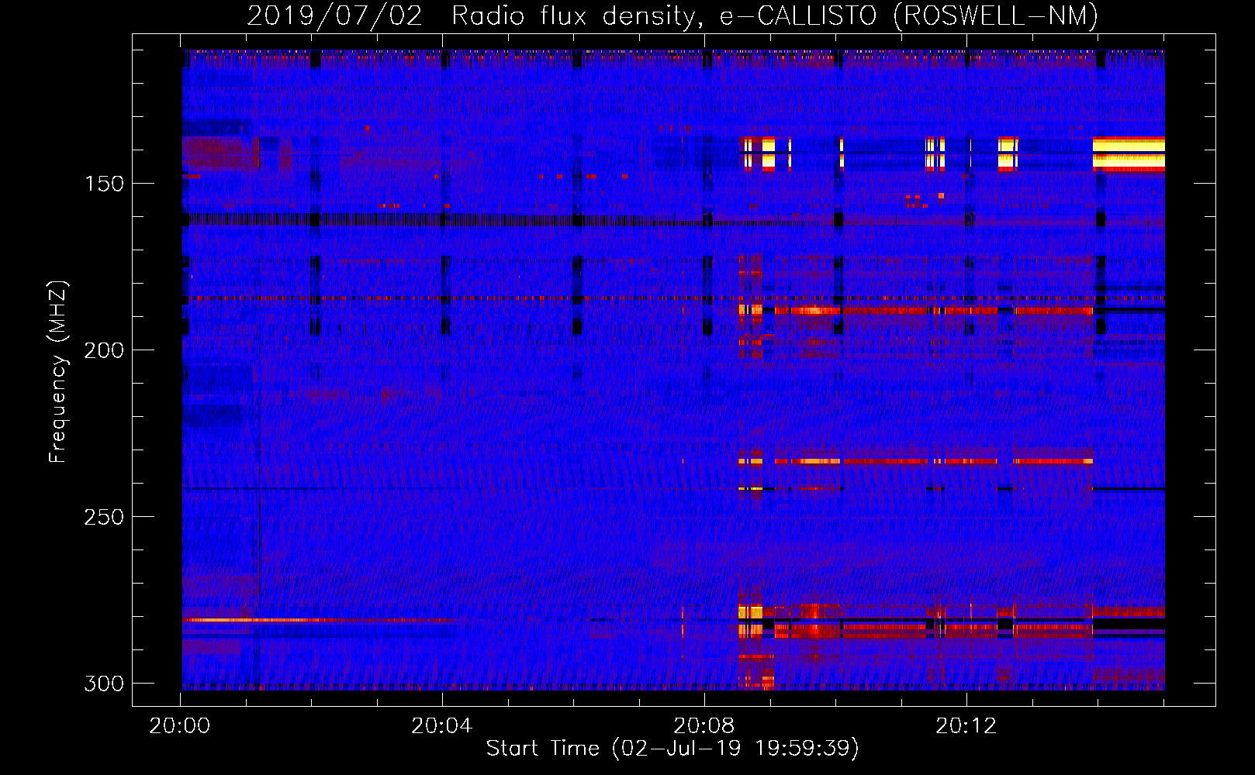This screenshot has width=1255, height=775.
Task: Click the plot title mentioning e-CALLISTO ROSWELL-NM
Action: [672, 15]
